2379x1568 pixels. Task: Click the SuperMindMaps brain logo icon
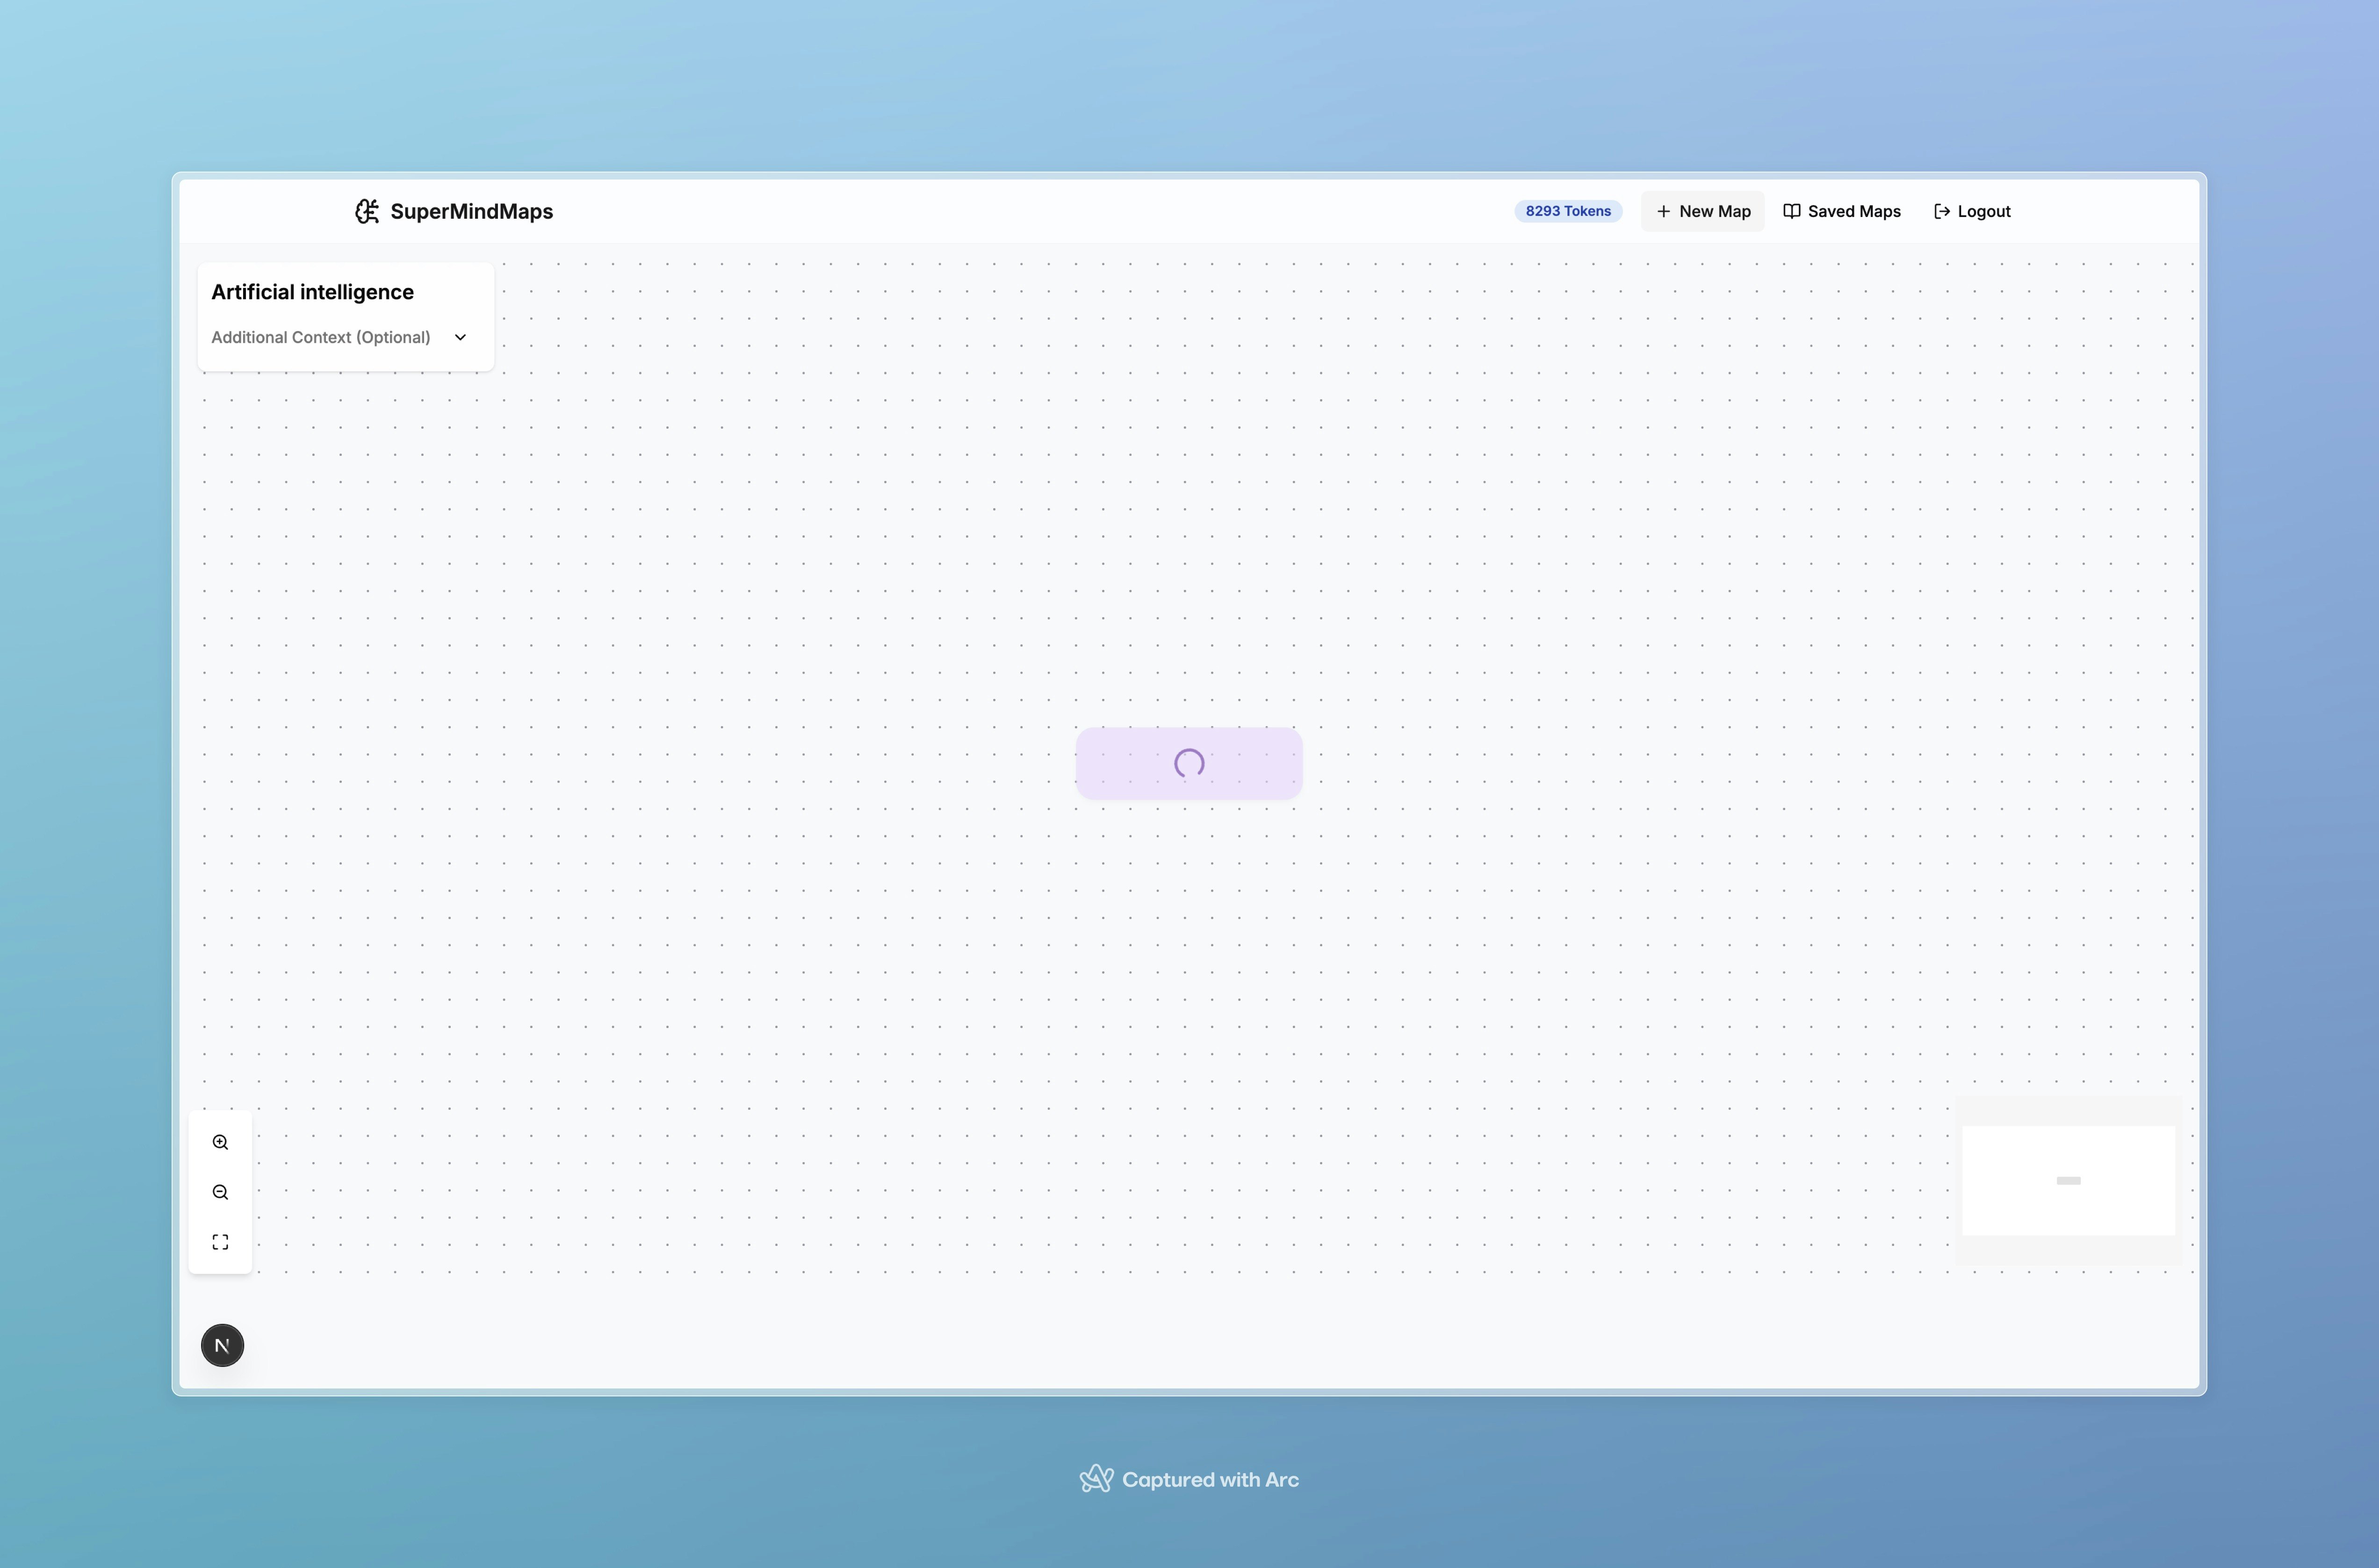tap(367, 211)
